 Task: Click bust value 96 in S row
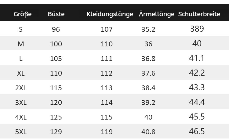[56, 29]
